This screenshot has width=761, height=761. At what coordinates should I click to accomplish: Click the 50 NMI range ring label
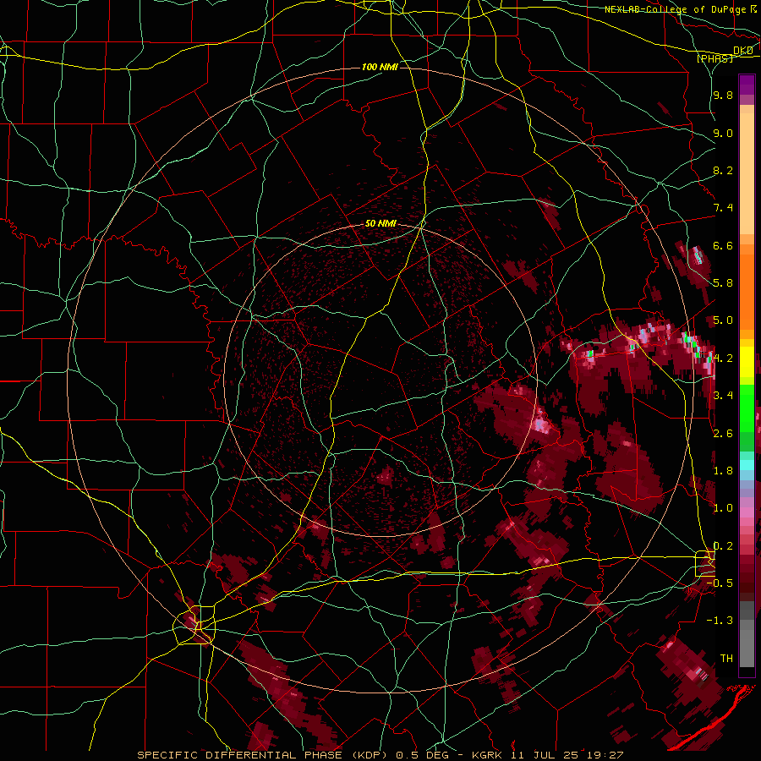tap(381, 224)
